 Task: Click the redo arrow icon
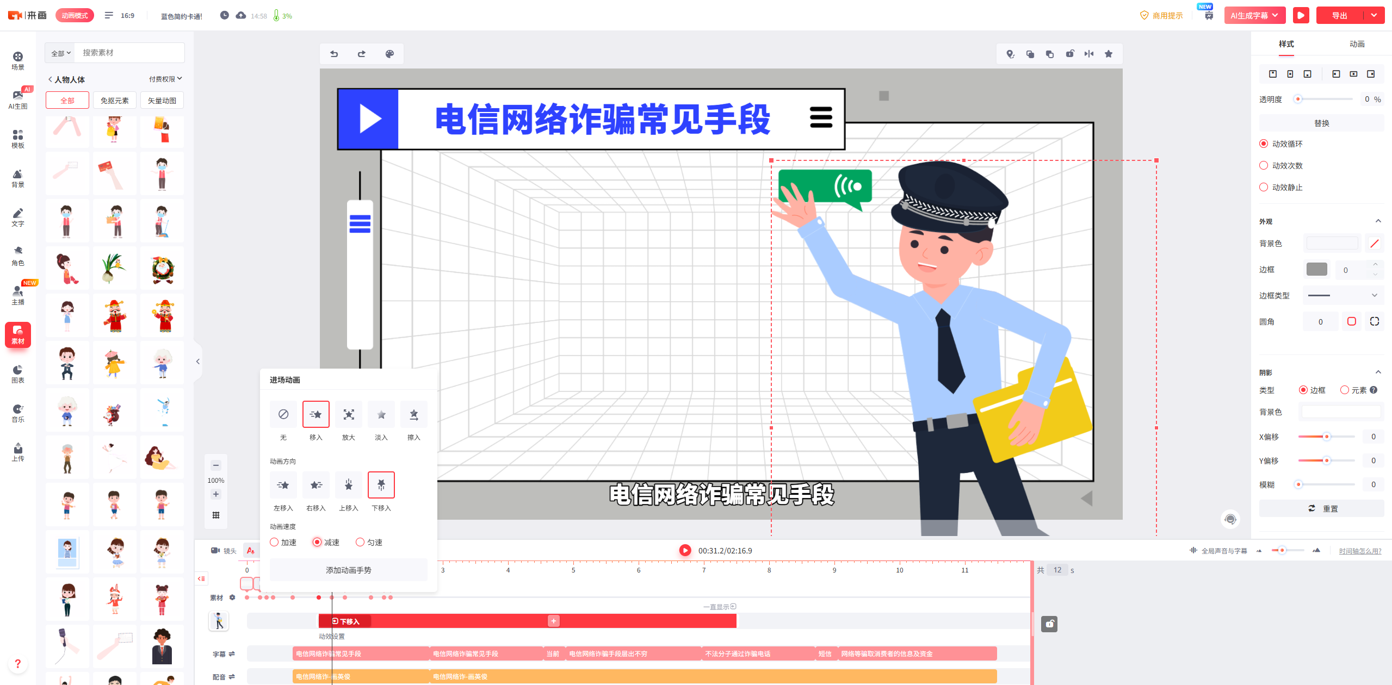(362, 54)
